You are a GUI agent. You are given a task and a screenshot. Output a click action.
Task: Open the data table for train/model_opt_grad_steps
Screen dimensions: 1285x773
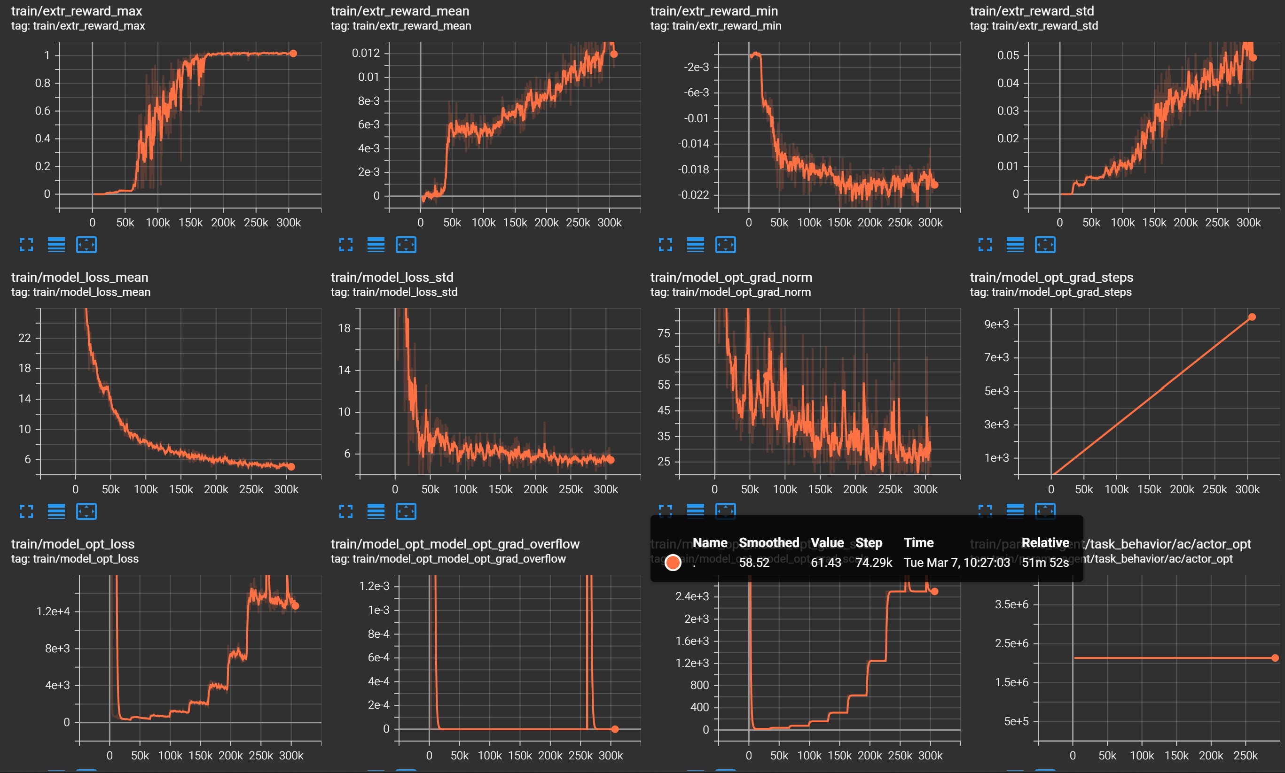[1016, 511]
